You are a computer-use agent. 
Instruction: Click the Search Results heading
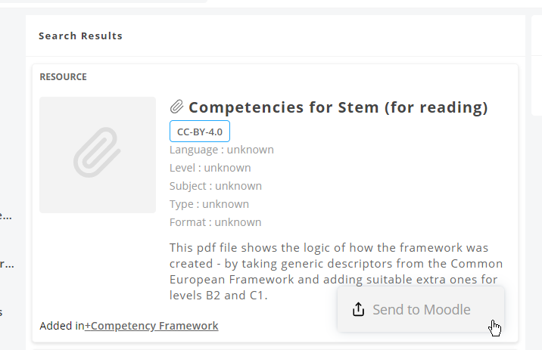click(x=80, y=36)
